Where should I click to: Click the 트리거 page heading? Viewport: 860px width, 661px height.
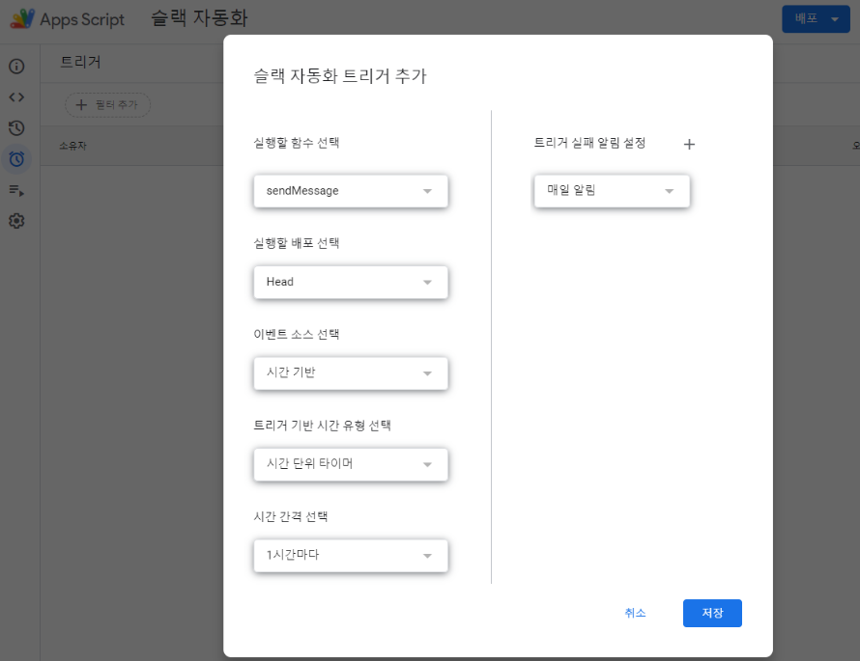tap(80, 62)
